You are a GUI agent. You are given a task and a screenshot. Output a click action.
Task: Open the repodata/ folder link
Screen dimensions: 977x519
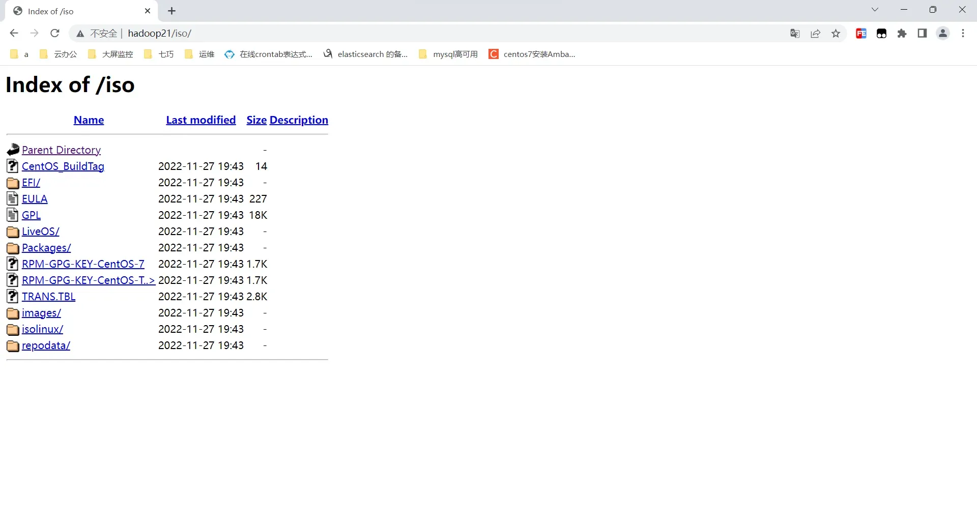[x=46, y=345]
